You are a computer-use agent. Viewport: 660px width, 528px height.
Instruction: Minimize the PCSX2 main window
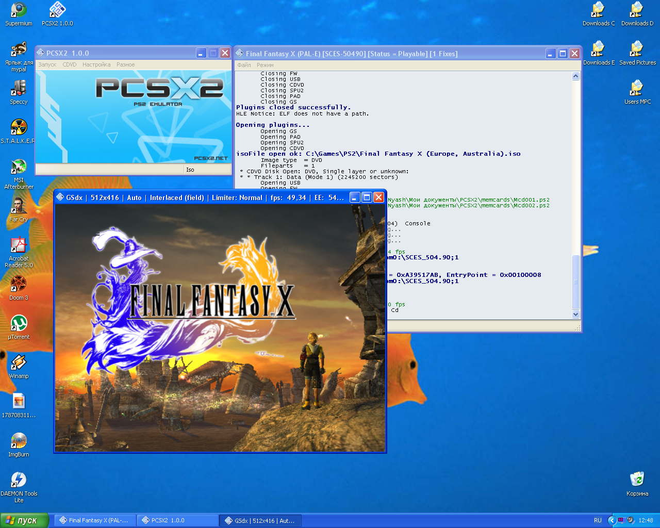click(x=201, y=53)
